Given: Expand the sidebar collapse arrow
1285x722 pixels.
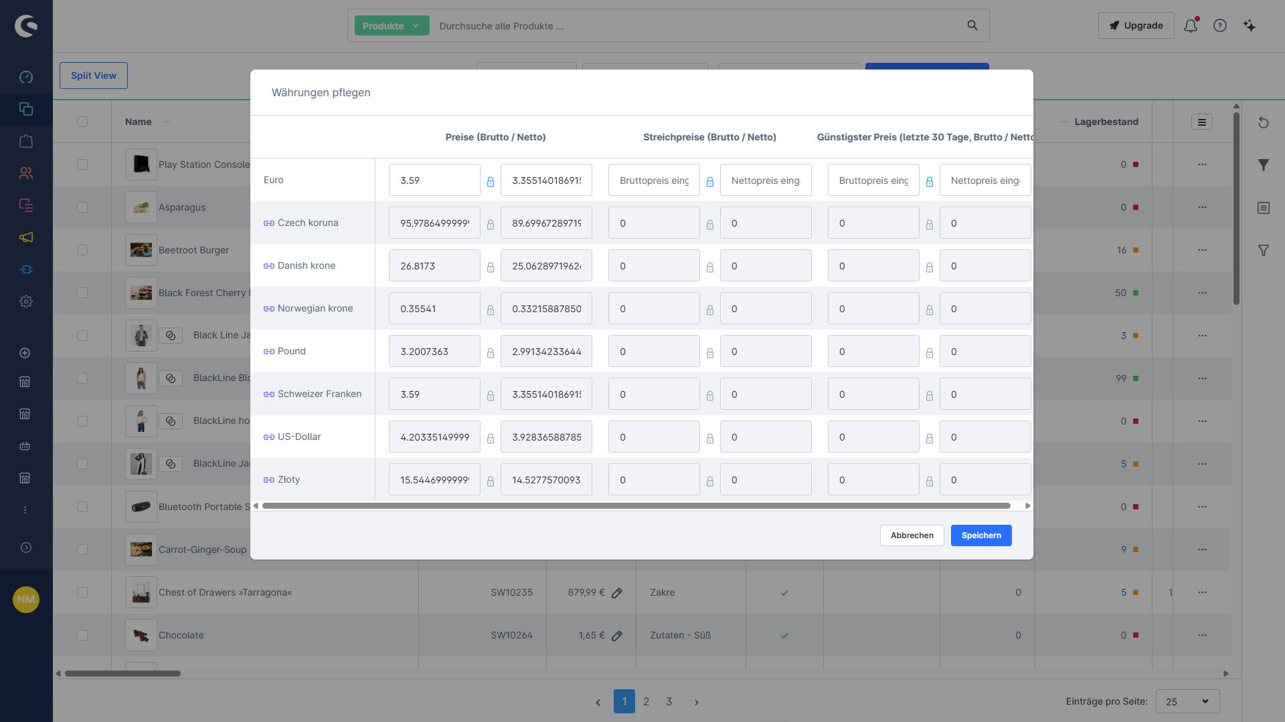Looking at the screenshot, I should [x=26, y=548].
